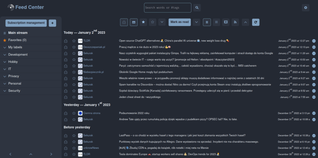The width and height of the screenshot is (318, 158).
Task: Open globe link for Ciemna strona article
Action: coord(314,113)
